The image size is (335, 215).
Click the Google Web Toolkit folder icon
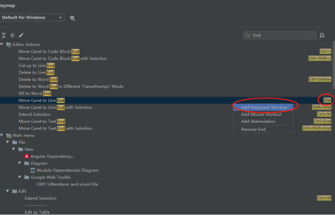click(x=27, y=177)
